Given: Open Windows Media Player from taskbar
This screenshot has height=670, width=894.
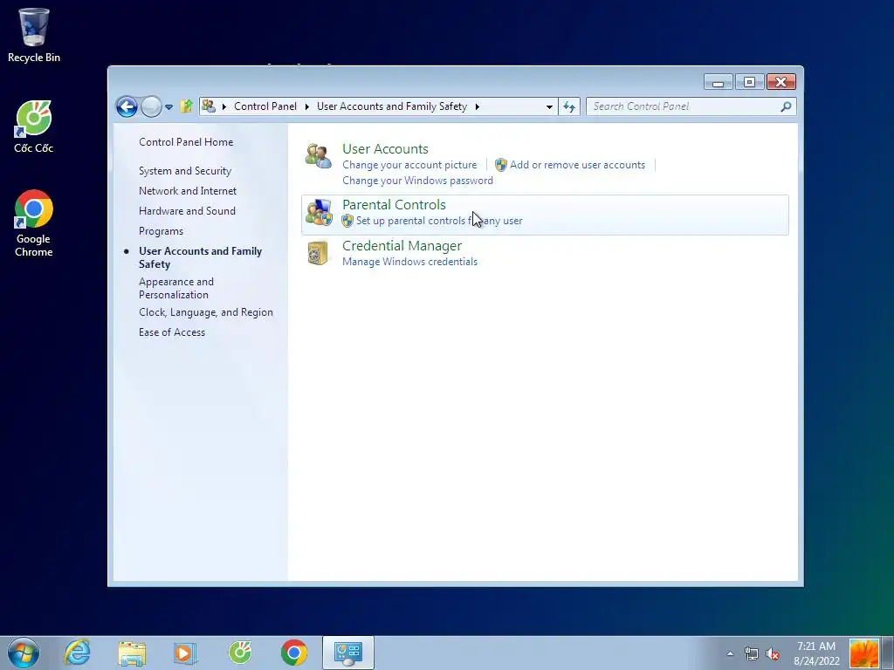Looking at the screenshot, I should click(185, 653).
